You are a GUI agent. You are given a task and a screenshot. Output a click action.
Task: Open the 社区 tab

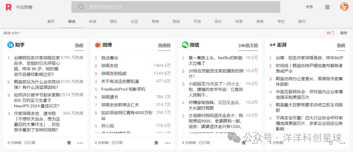[x=134, y=22]
